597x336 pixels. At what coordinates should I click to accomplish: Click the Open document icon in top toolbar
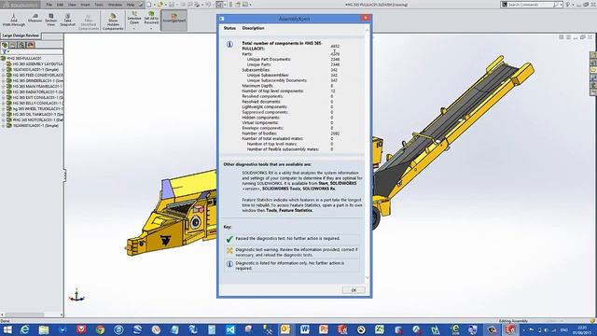click(160, 5)
